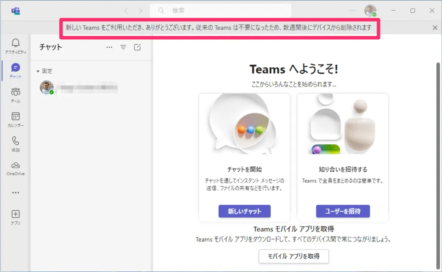Open the chat list filter icon
The width and height of the screenshot is (442, 272).
point(123,47)
